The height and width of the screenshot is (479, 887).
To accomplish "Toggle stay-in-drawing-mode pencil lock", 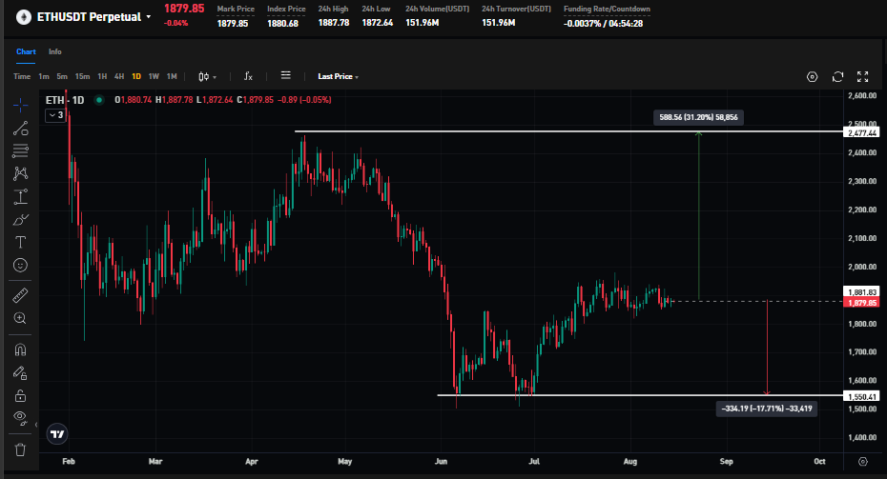I will [x=20, y=372].
